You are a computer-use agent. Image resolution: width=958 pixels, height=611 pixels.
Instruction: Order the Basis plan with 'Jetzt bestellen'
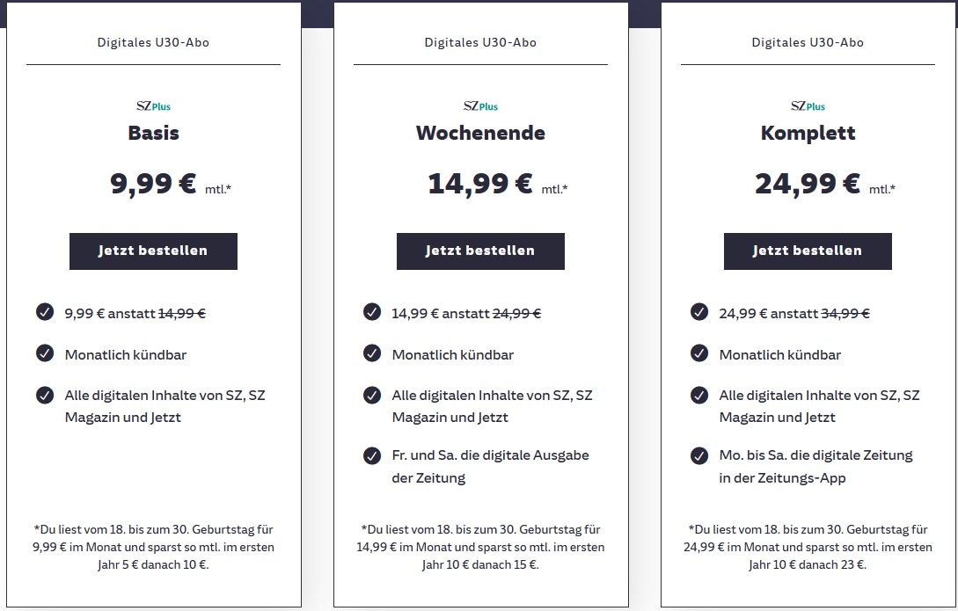[153, 251]
